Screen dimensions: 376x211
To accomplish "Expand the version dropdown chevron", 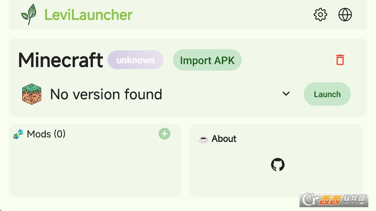I will 286,94.
